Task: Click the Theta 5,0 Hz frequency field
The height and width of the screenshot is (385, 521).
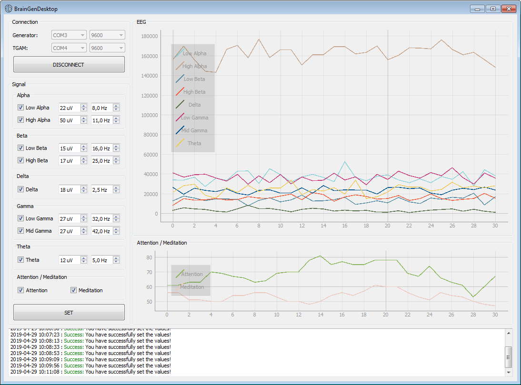Action: [x=101, y=260]
